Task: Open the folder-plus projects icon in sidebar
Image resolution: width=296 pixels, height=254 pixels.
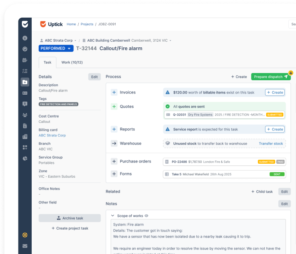Action: 25,82
